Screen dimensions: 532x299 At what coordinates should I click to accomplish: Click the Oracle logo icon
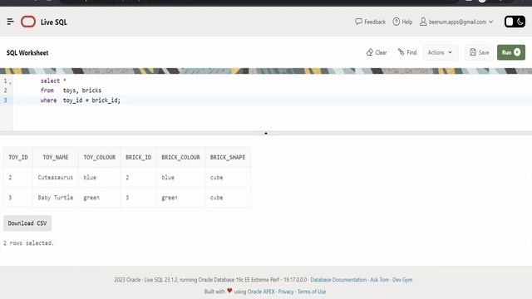point(28,22)
